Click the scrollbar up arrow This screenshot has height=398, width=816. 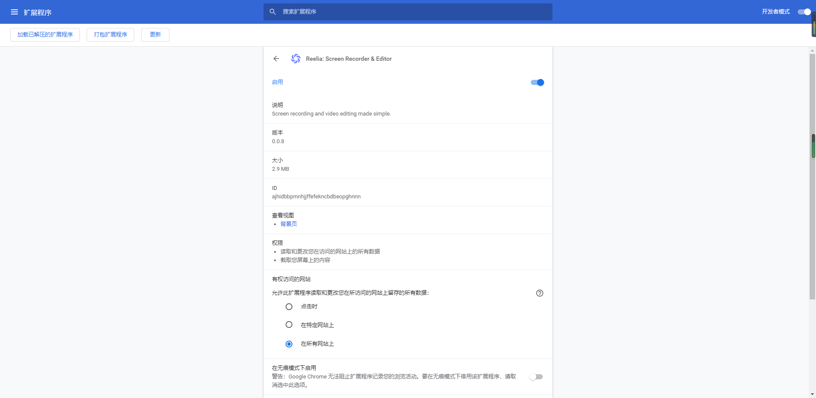click(812, 50)
